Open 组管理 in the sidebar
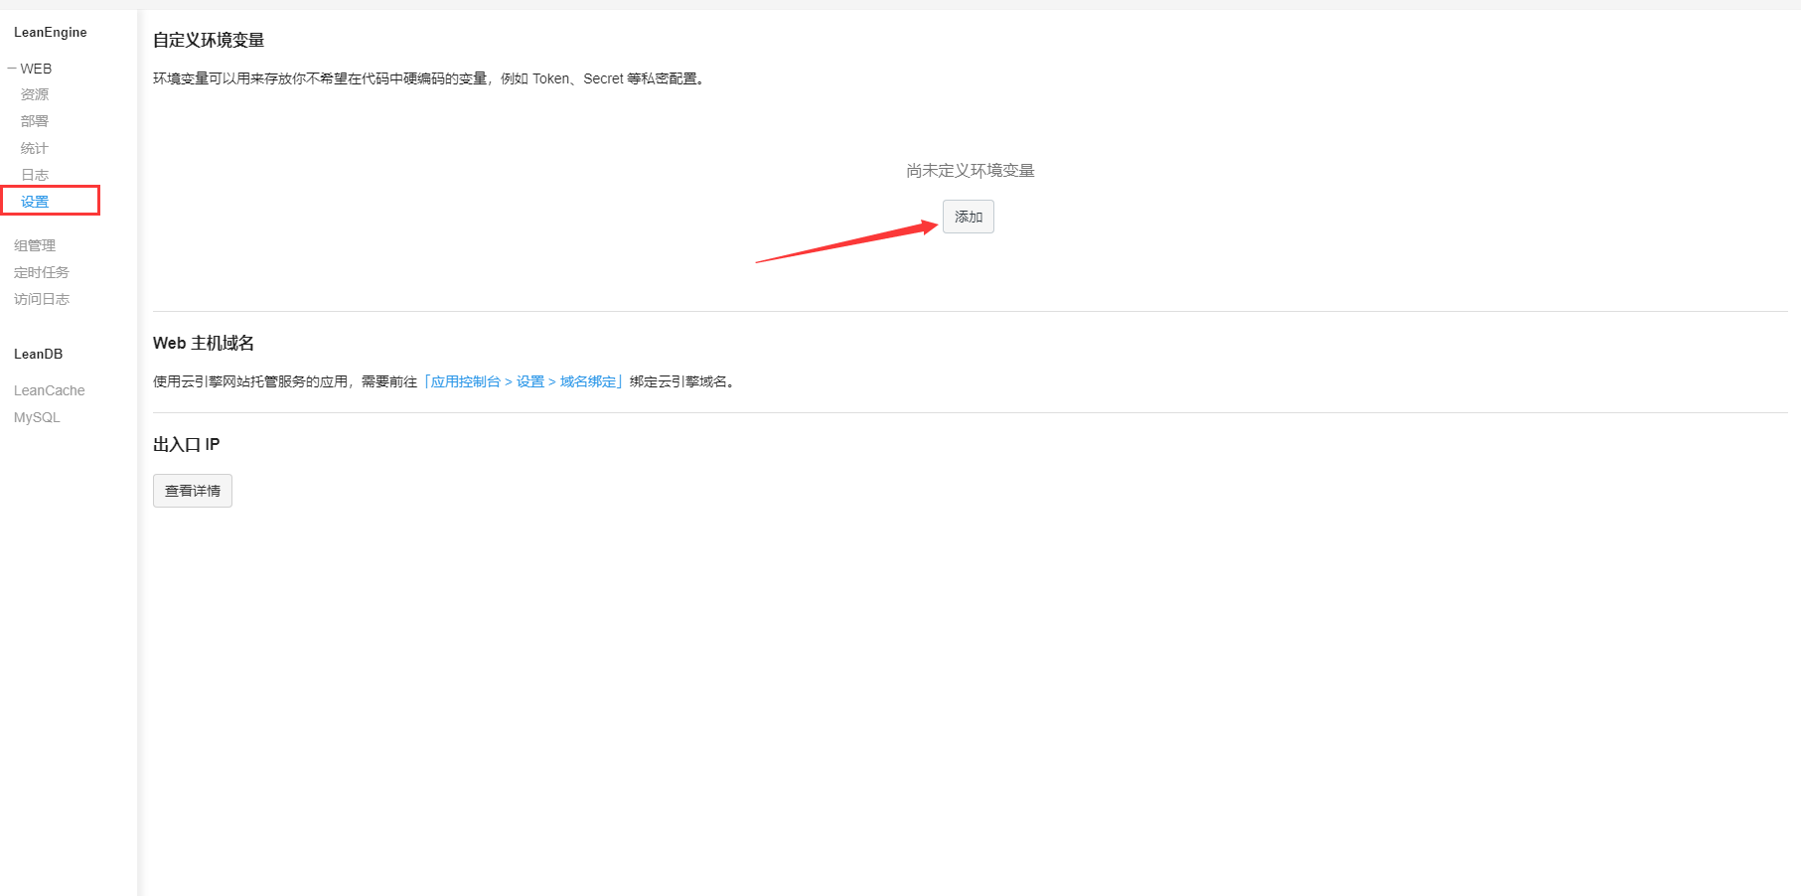The image size is (1801, 896). coord(35,245)
